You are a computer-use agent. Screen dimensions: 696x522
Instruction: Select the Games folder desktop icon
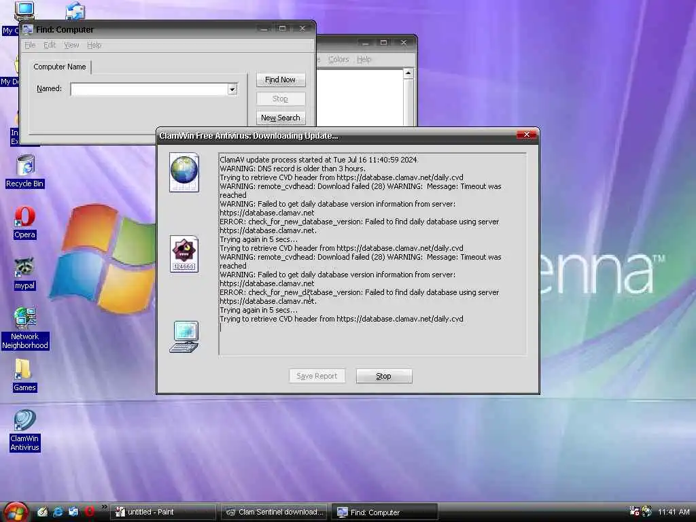tap(24, 375)
